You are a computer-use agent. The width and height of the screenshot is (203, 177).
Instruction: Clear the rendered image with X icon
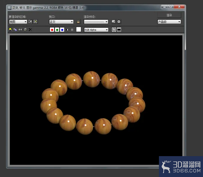click(x=30, y=30)
